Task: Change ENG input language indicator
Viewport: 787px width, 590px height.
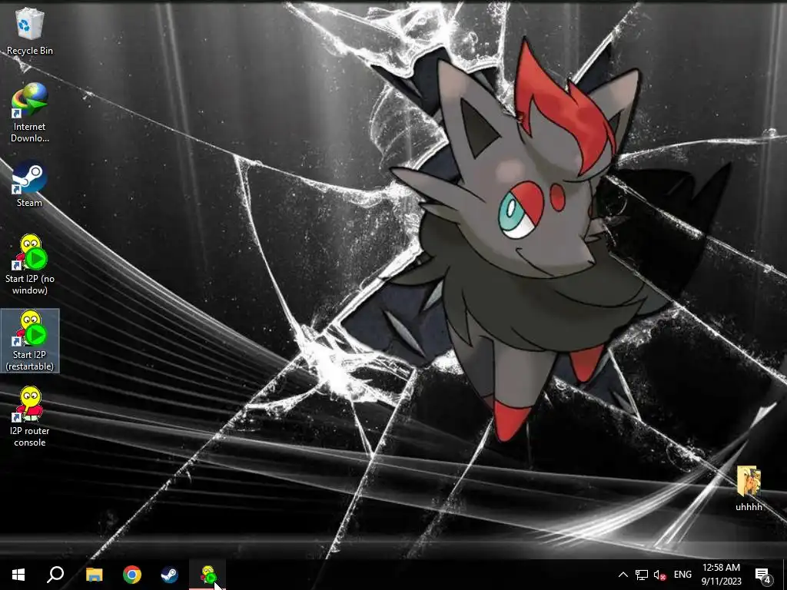Action: click(x=682, y=575)
